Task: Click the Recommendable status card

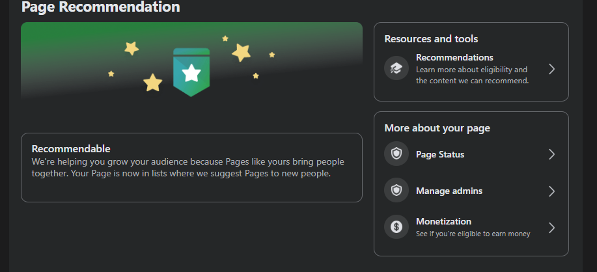Action: (x=191, y=167)
